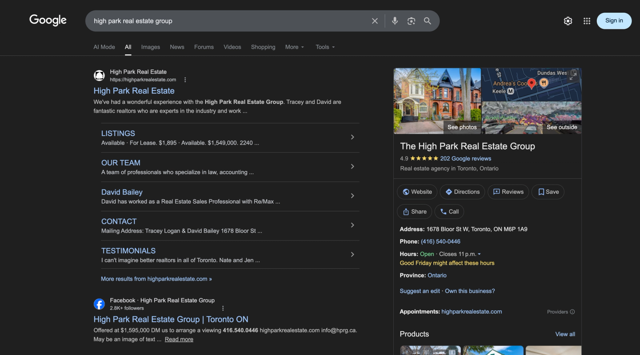Screen dimensions: 640x355
Task: Open the LISTINGS sitelink
Action: (118, 133)
